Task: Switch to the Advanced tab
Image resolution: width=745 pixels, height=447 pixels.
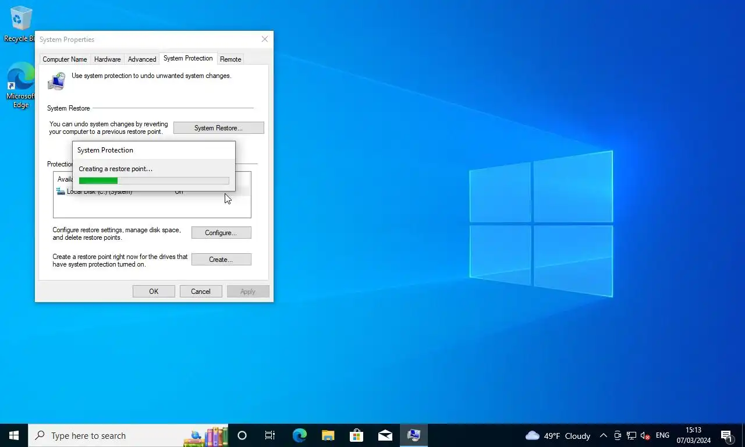Action: (x=142, y=59)
